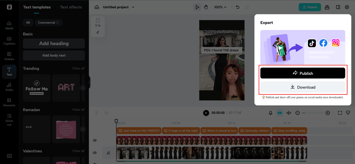This screenshot has width=355, height=164.
Task: Click the TikTok icon under 9:16
Action: tap(98, 32)
